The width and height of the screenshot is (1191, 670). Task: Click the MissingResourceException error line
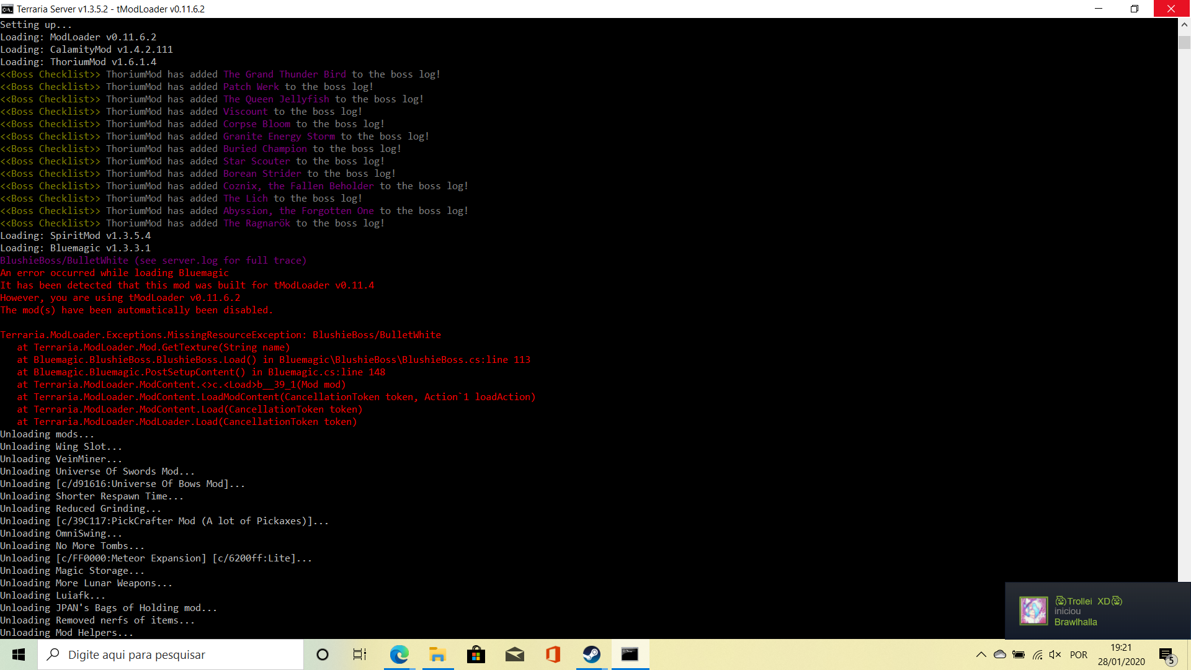(x=221, y=335)
